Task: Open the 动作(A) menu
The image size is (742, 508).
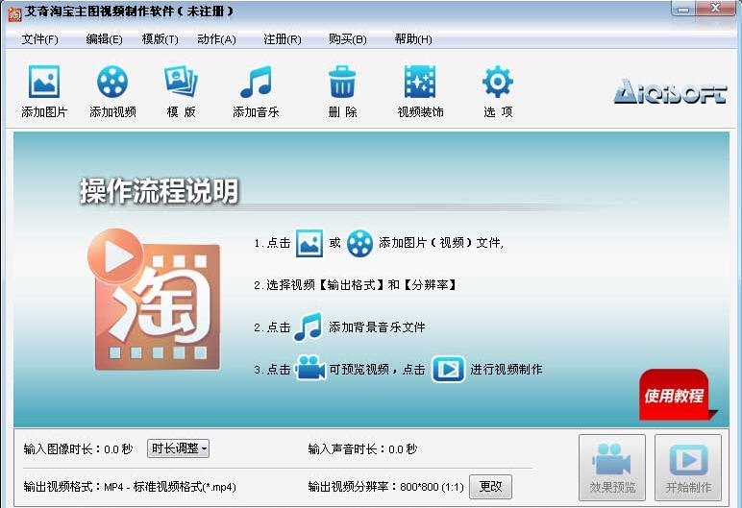Action: (x=216, y=39)
